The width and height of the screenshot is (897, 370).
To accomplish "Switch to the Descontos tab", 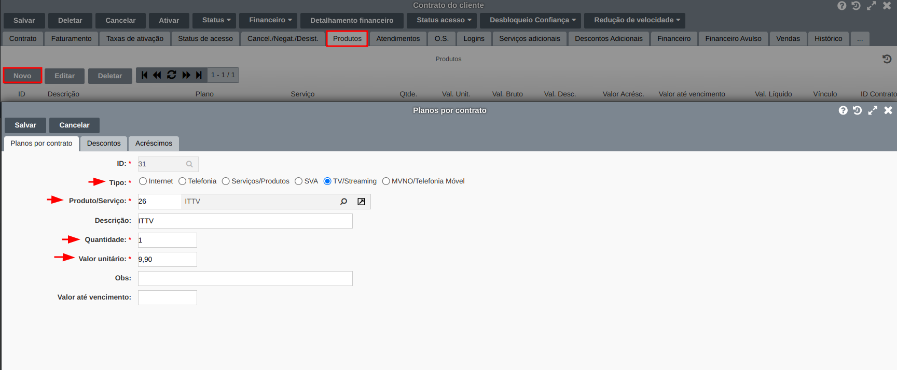I will 104,144.
